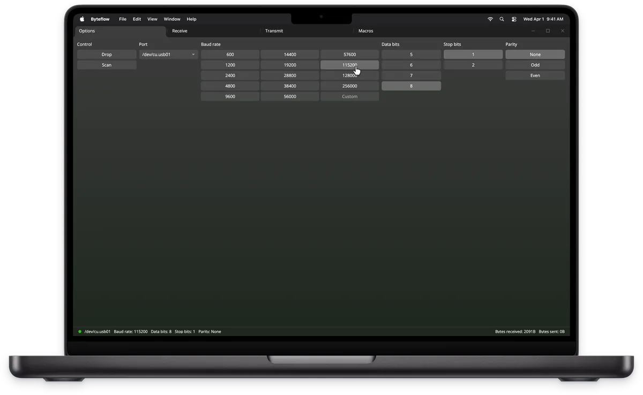Select baud rate 115200
The height and width of the screenshot is (395, 643).
[x=350, y=65]
